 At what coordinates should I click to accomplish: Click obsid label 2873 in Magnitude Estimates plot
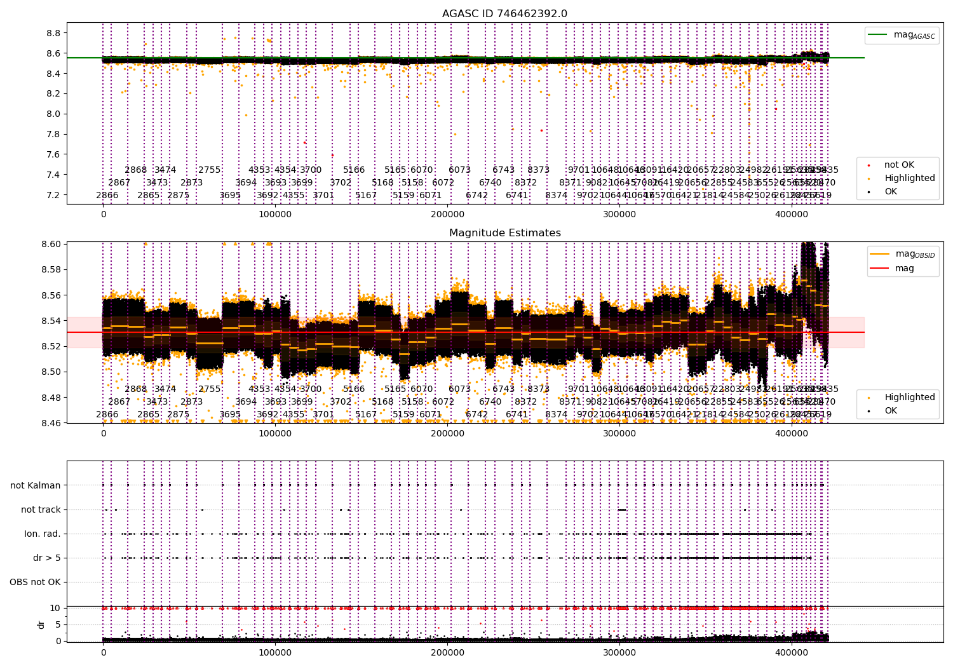tap(192, 401)
